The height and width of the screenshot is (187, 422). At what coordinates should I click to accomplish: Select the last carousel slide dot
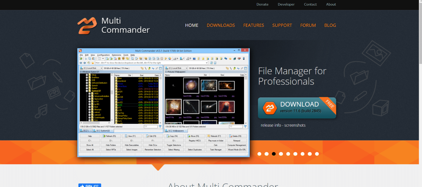click(x=317, y=154)
